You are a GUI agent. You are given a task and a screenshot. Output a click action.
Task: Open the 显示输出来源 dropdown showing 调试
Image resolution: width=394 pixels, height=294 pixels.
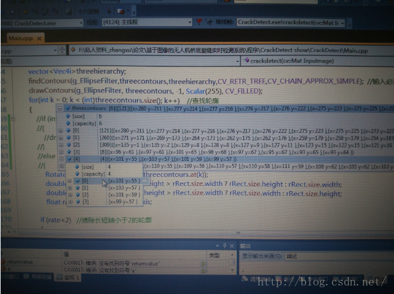tap(339, 256)
